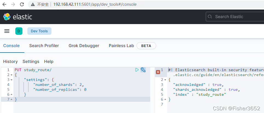Image resolution: width=264 pixels, height=113 pixels.
Task: Open console Settings
Action: point(31,62)
